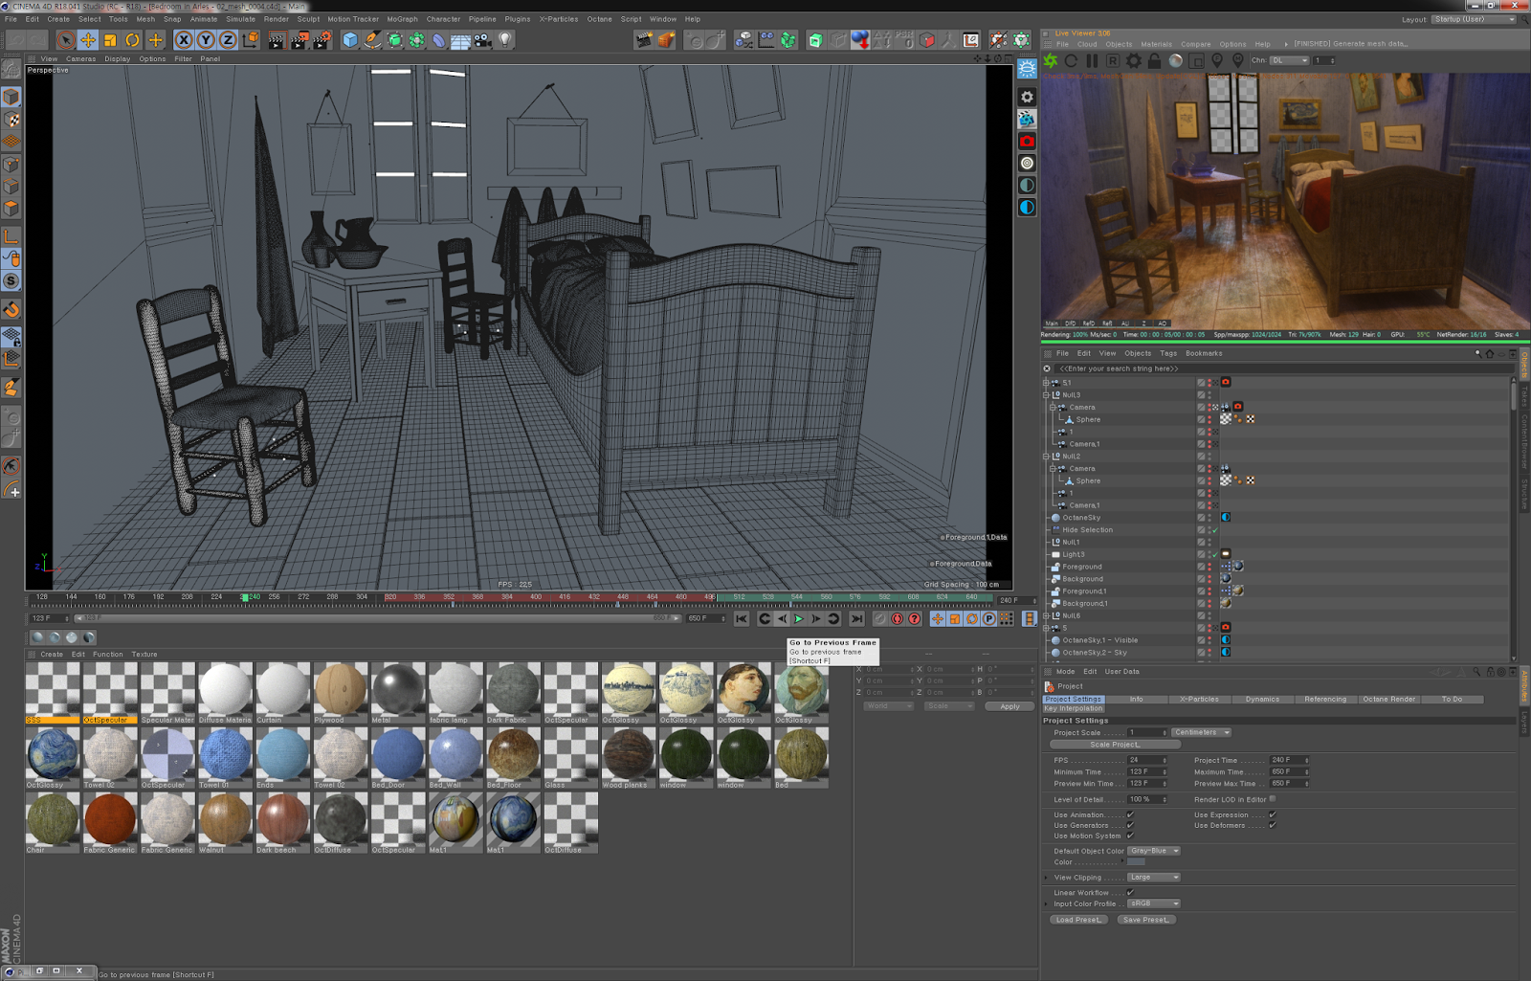Toggle Live Viewer render region icon

1196,60
